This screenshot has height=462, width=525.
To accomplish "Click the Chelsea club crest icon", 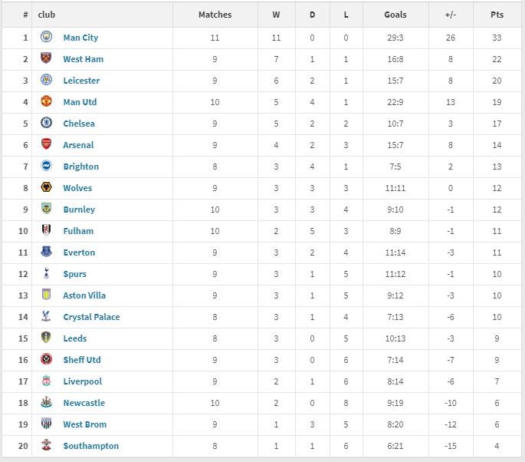I will tap(46, 123).
